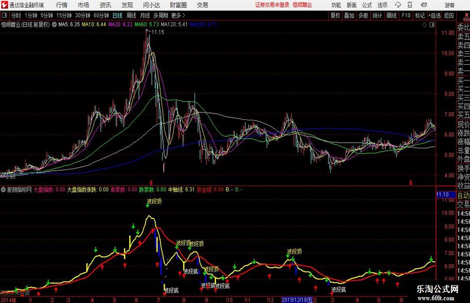
Task: Open the 市场 menu
Action: pos(84,5)
